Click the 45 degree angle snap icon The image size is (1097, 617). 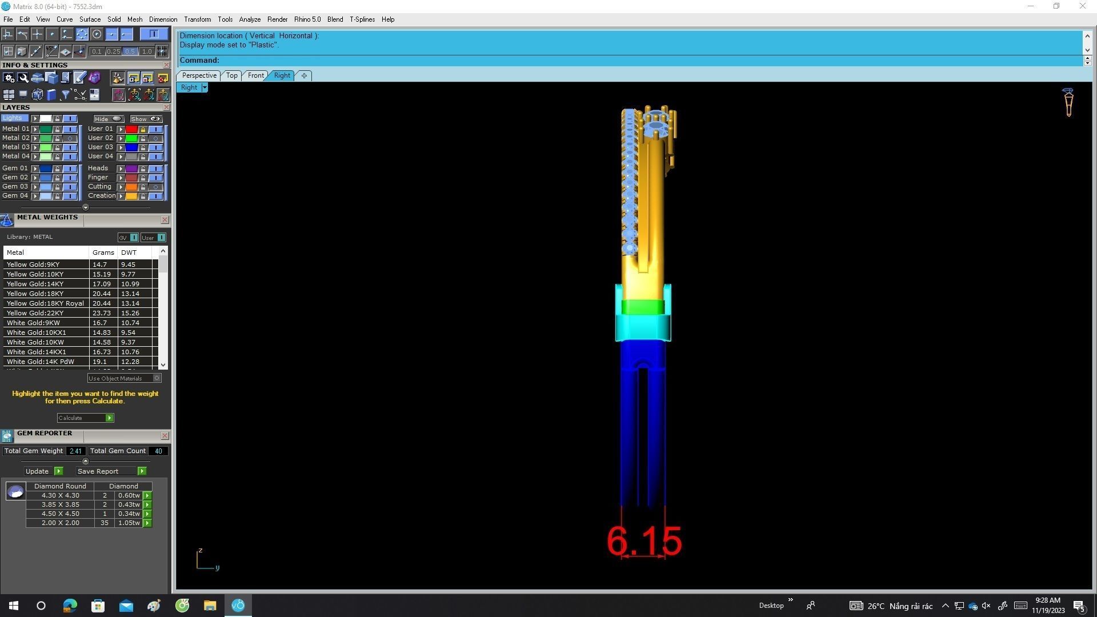click(51, 51)
